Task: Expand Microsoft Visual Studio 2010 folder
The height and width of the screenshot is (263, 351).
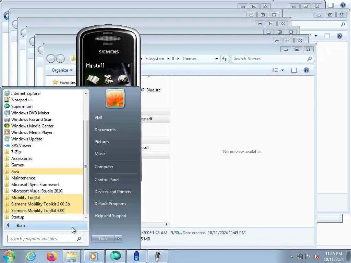Action: point(44,191)
